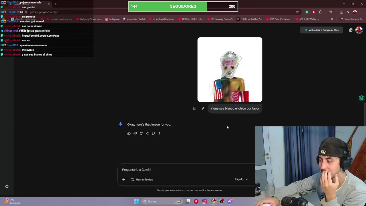366x206 pixels.
Task: Open the red hand blocker extension
Action: 314,12
